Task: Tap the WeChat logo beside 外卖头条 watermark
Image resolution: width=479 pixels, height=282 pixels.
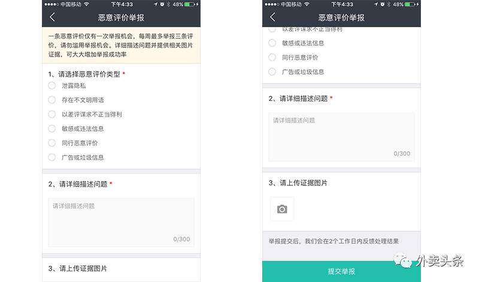Action: (402, 260)
